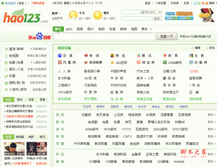Expand 更多>> for 游戏 row

[x=212, y=129]
